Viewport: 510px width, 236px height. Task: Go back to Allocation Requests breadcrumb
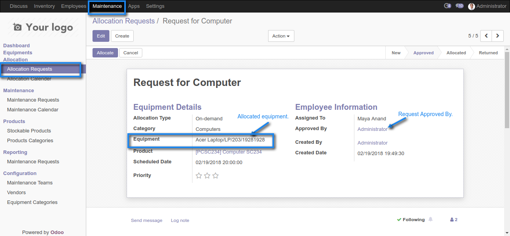(x=123, y=21)
